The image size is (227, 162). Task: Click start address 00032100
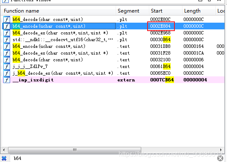tap(160, 60)
